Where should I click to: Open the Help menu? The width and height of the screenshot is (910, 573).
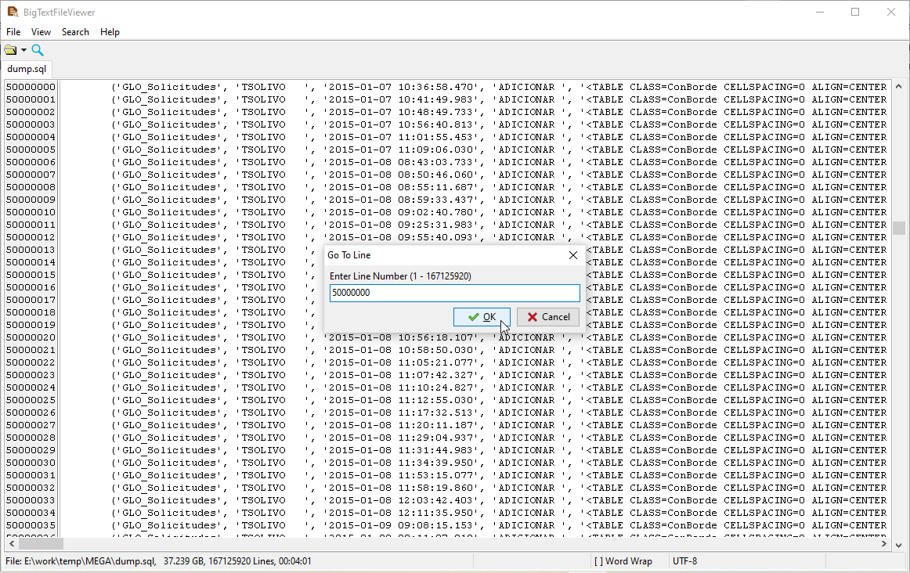pyautogui.click(x=110, y=32)
